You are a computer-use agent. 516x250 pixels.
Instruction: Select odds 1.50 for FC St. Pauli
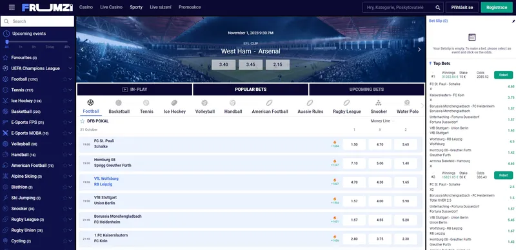point(354,144)
